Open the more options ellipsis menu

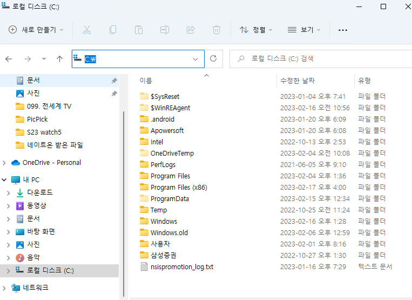coord(343,30)
